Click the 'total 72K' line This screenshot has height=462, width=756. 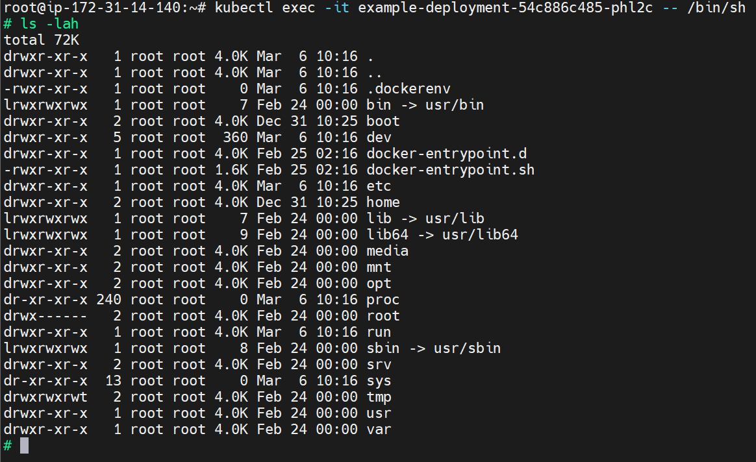pos(41,40)
